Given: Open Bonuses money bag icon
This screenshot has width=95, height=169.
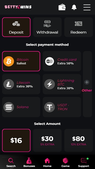Looking at the screenshot, I should click(x=29, y=161).
